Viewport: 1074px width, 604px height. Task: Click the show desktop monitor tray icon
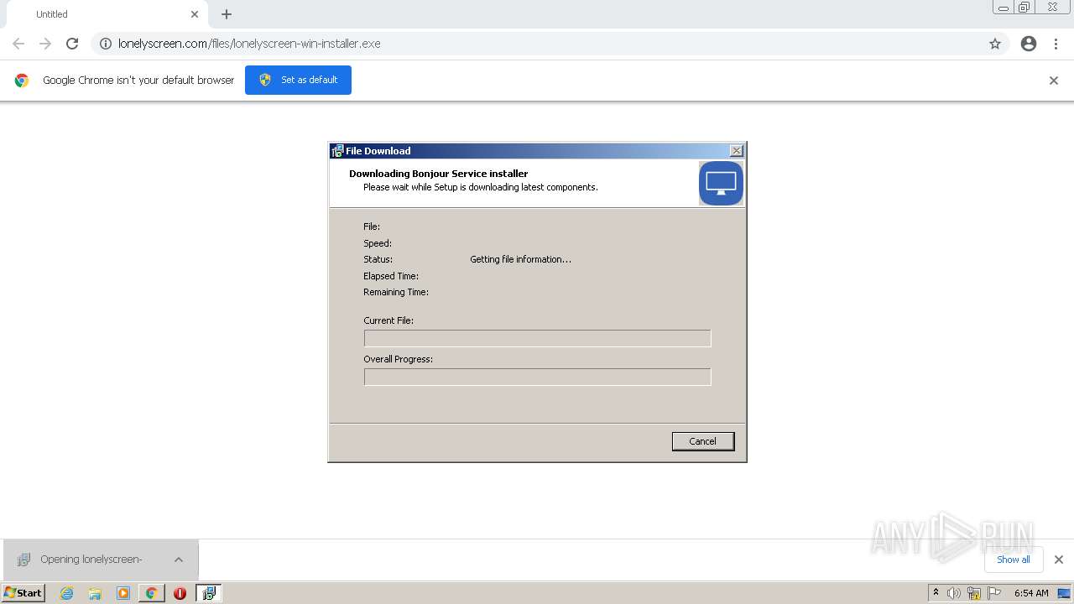point(1064,593)
